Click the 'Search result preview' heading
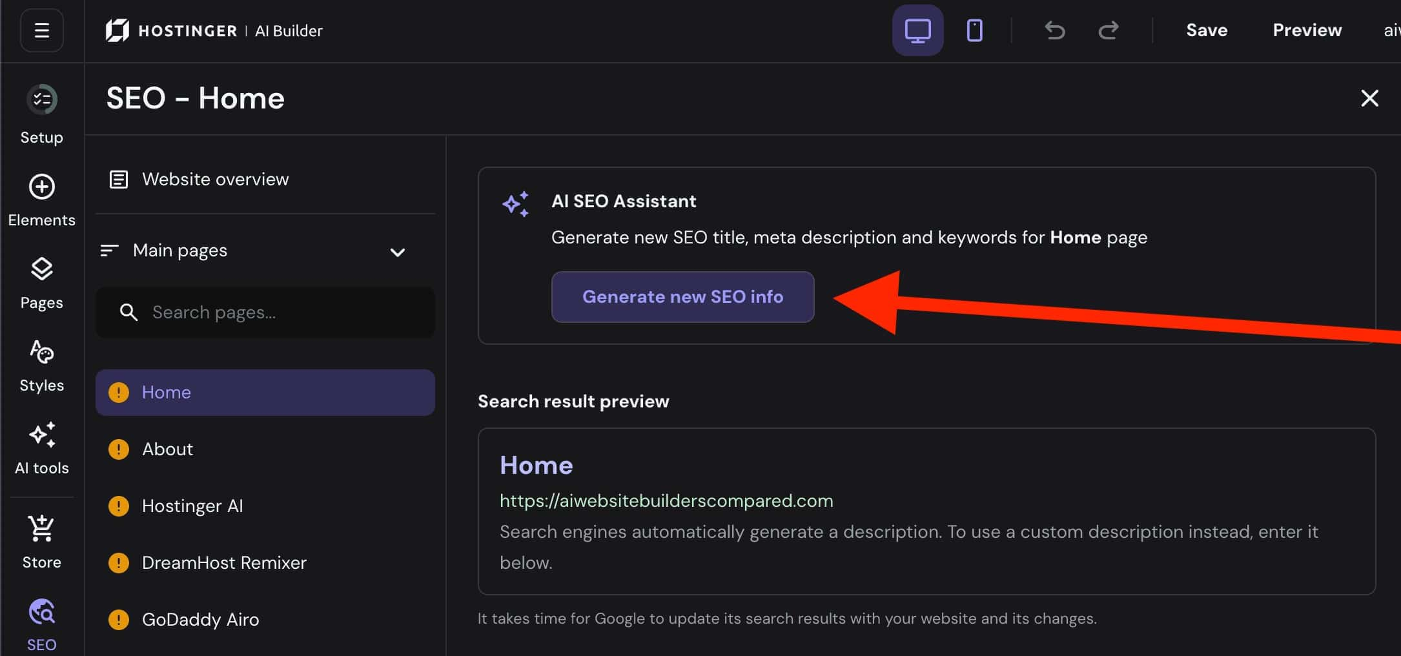Image resolution: width=1401 pixels, height=656 pixels. click(573, 402)
